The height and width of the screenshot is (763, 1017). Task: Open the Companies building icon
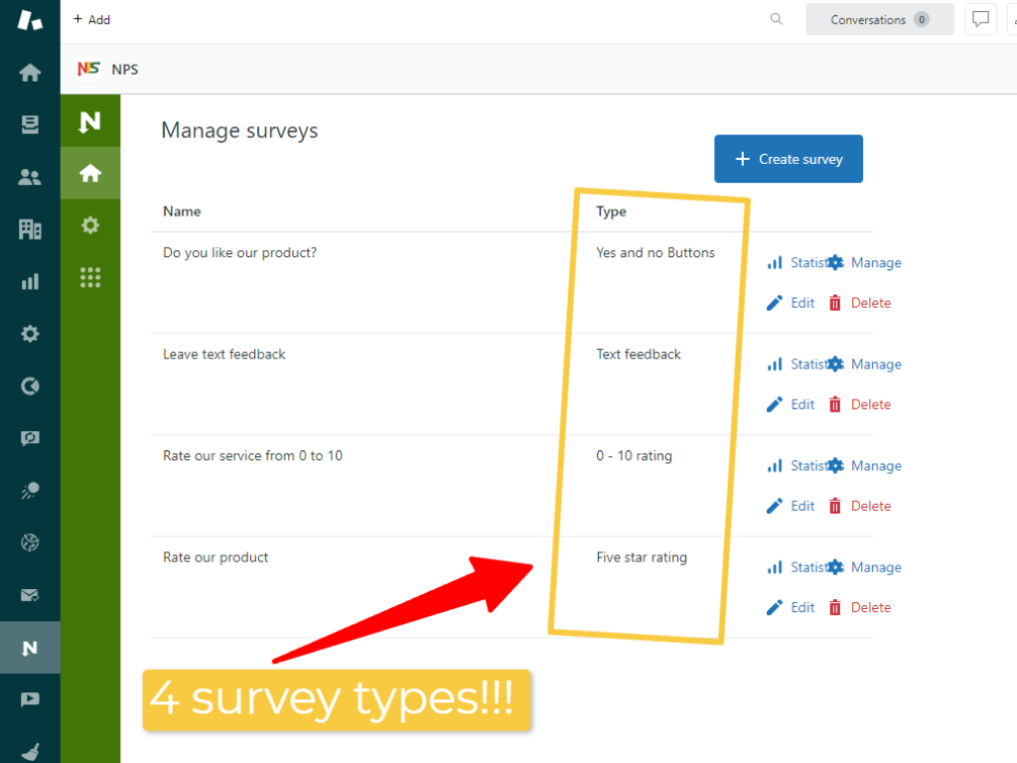(x=30, y=229)
